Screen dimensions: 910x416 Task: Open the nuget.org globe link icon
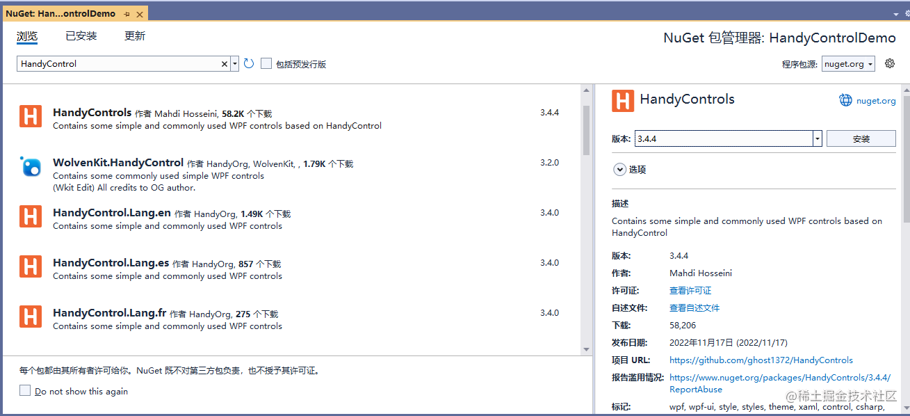tap(845, 99)
